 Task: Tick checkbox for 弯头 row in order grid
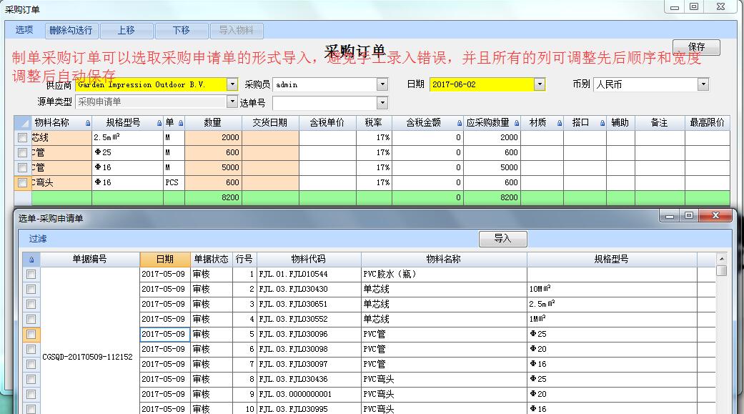click(x=22, y=183)
